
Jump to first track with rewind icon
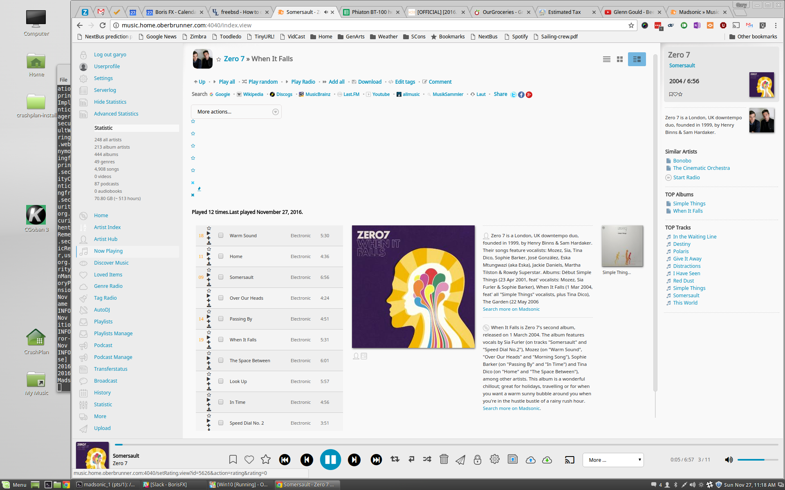(x=285, y=460)
